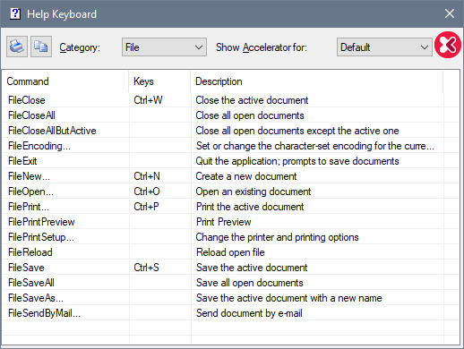464x349 pixels.
Task: Click 'Save the active document with a new name'
Action: 289,298
